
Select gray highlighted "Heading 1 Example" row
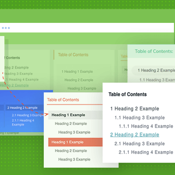tap(75, 115)
